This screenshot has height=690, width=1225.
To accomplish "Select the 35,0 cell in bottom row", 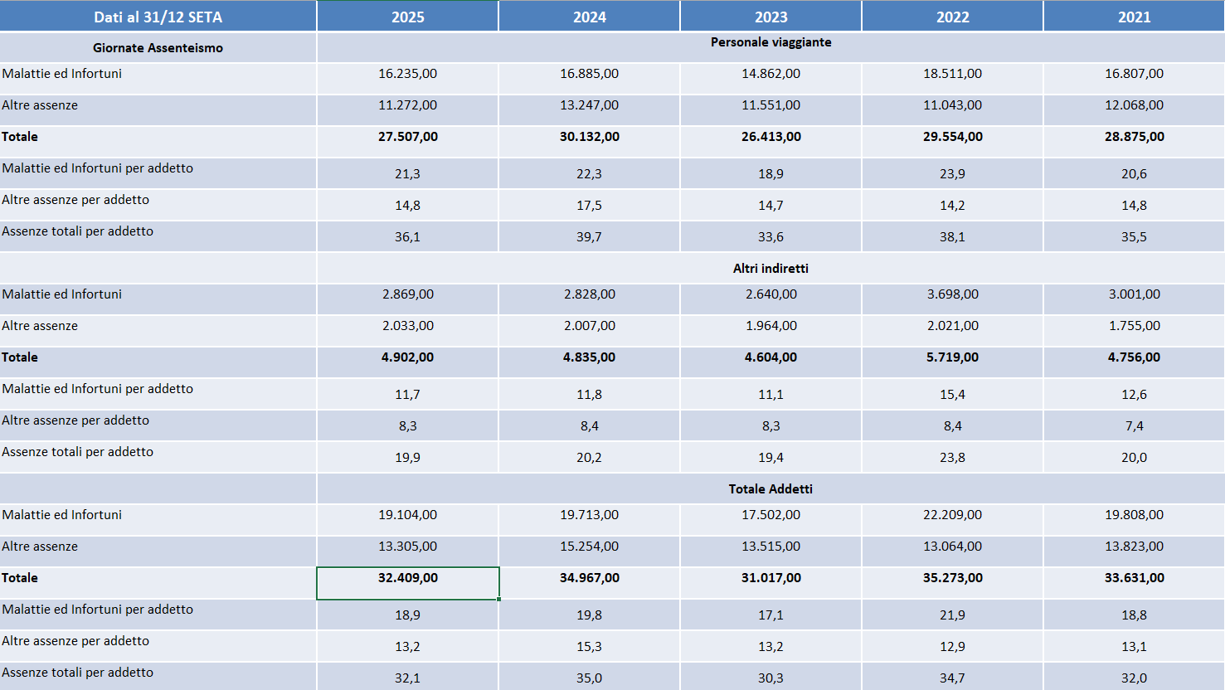I will [589, 678].
